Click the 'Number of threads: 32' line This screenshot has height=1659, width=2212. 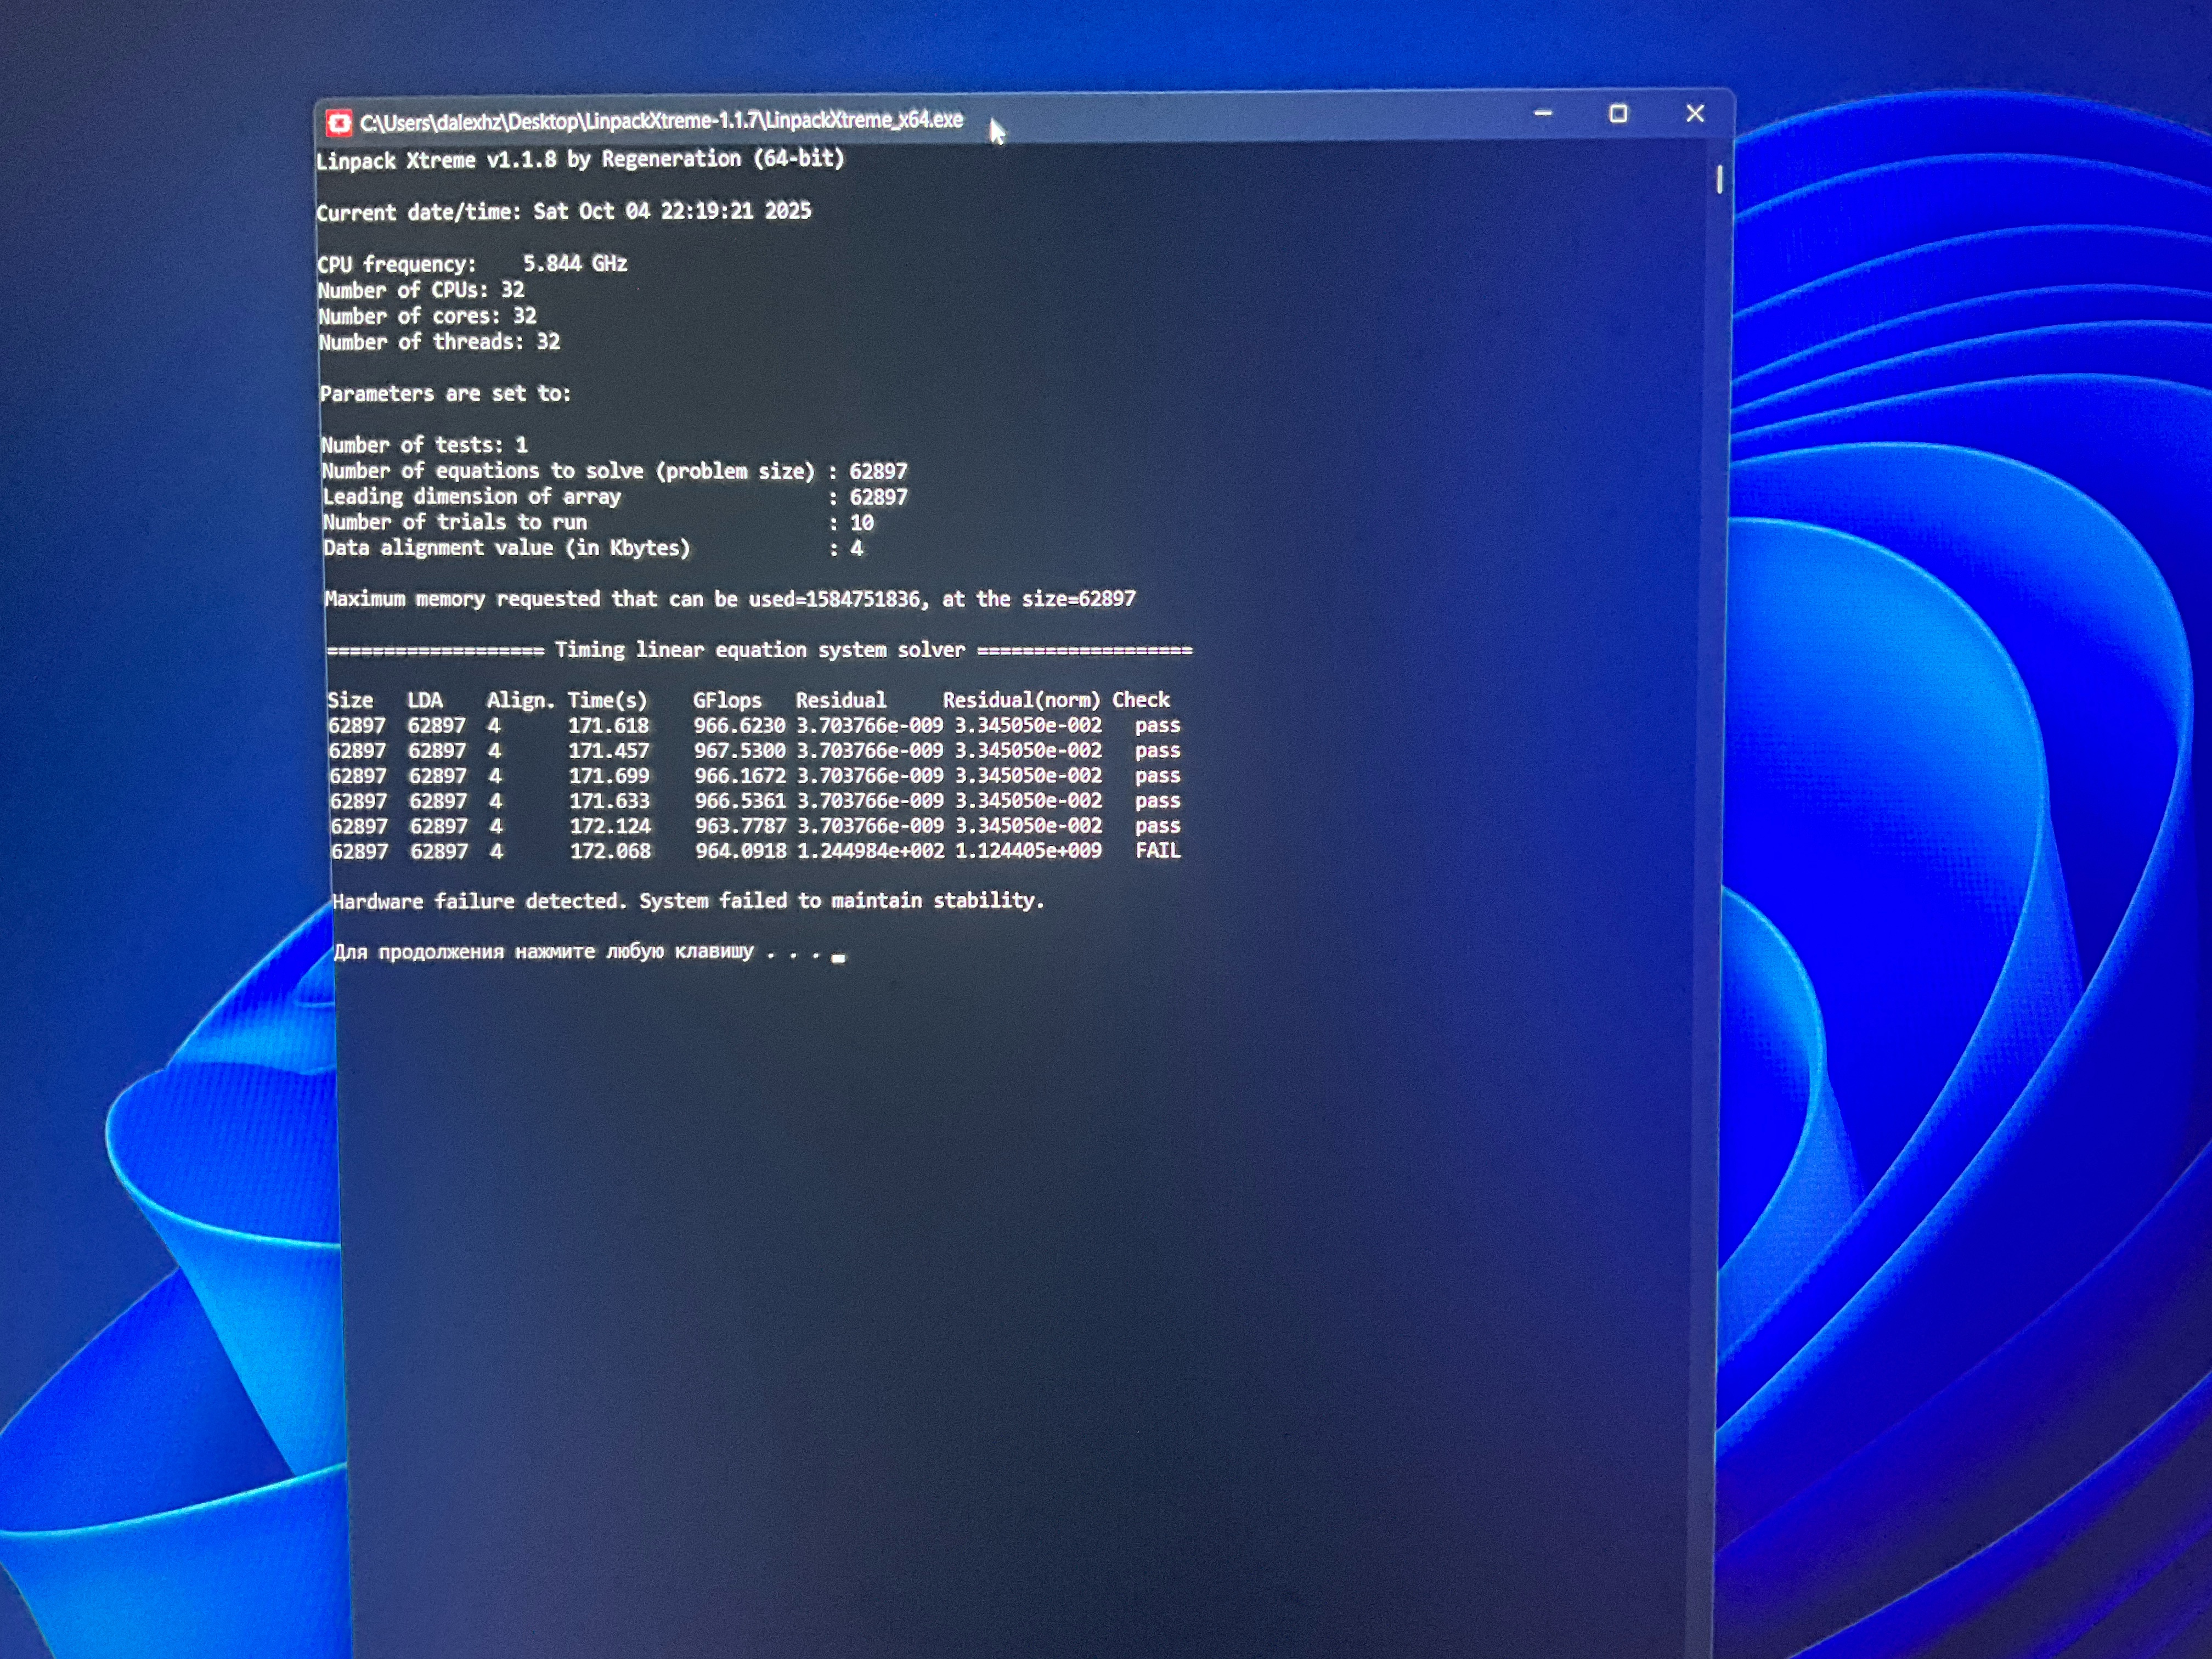[439, 342]
